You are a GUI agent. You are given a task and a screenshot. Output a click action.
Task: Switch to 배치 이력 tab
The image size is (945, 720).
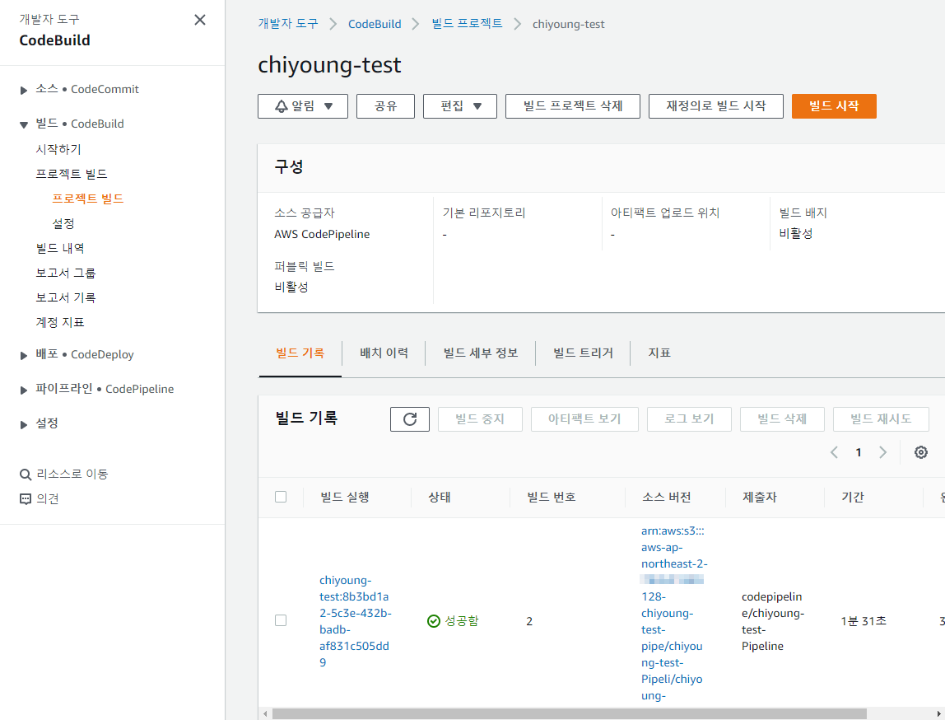pyautogui.click(x=384, y=353)
